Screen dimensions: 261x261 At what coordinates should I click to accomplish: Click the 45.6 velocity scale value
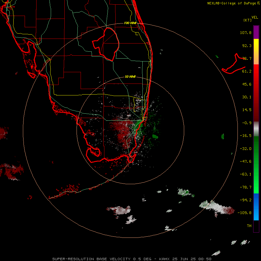247,84
